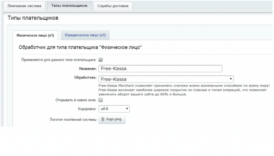Screen dimensions: 274x156
Task: Click the Обработчик field label
Action: coord(85,78)
